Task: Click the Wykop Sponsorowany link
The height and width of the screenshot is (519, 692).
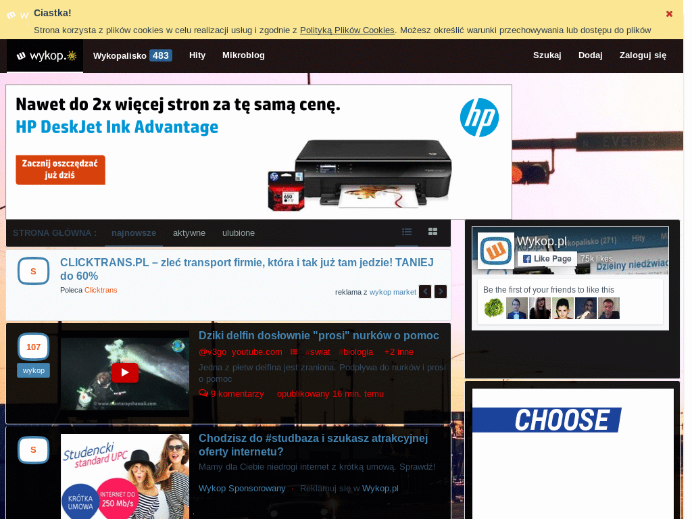Action: pyautogui.click(x=242, y=489)
